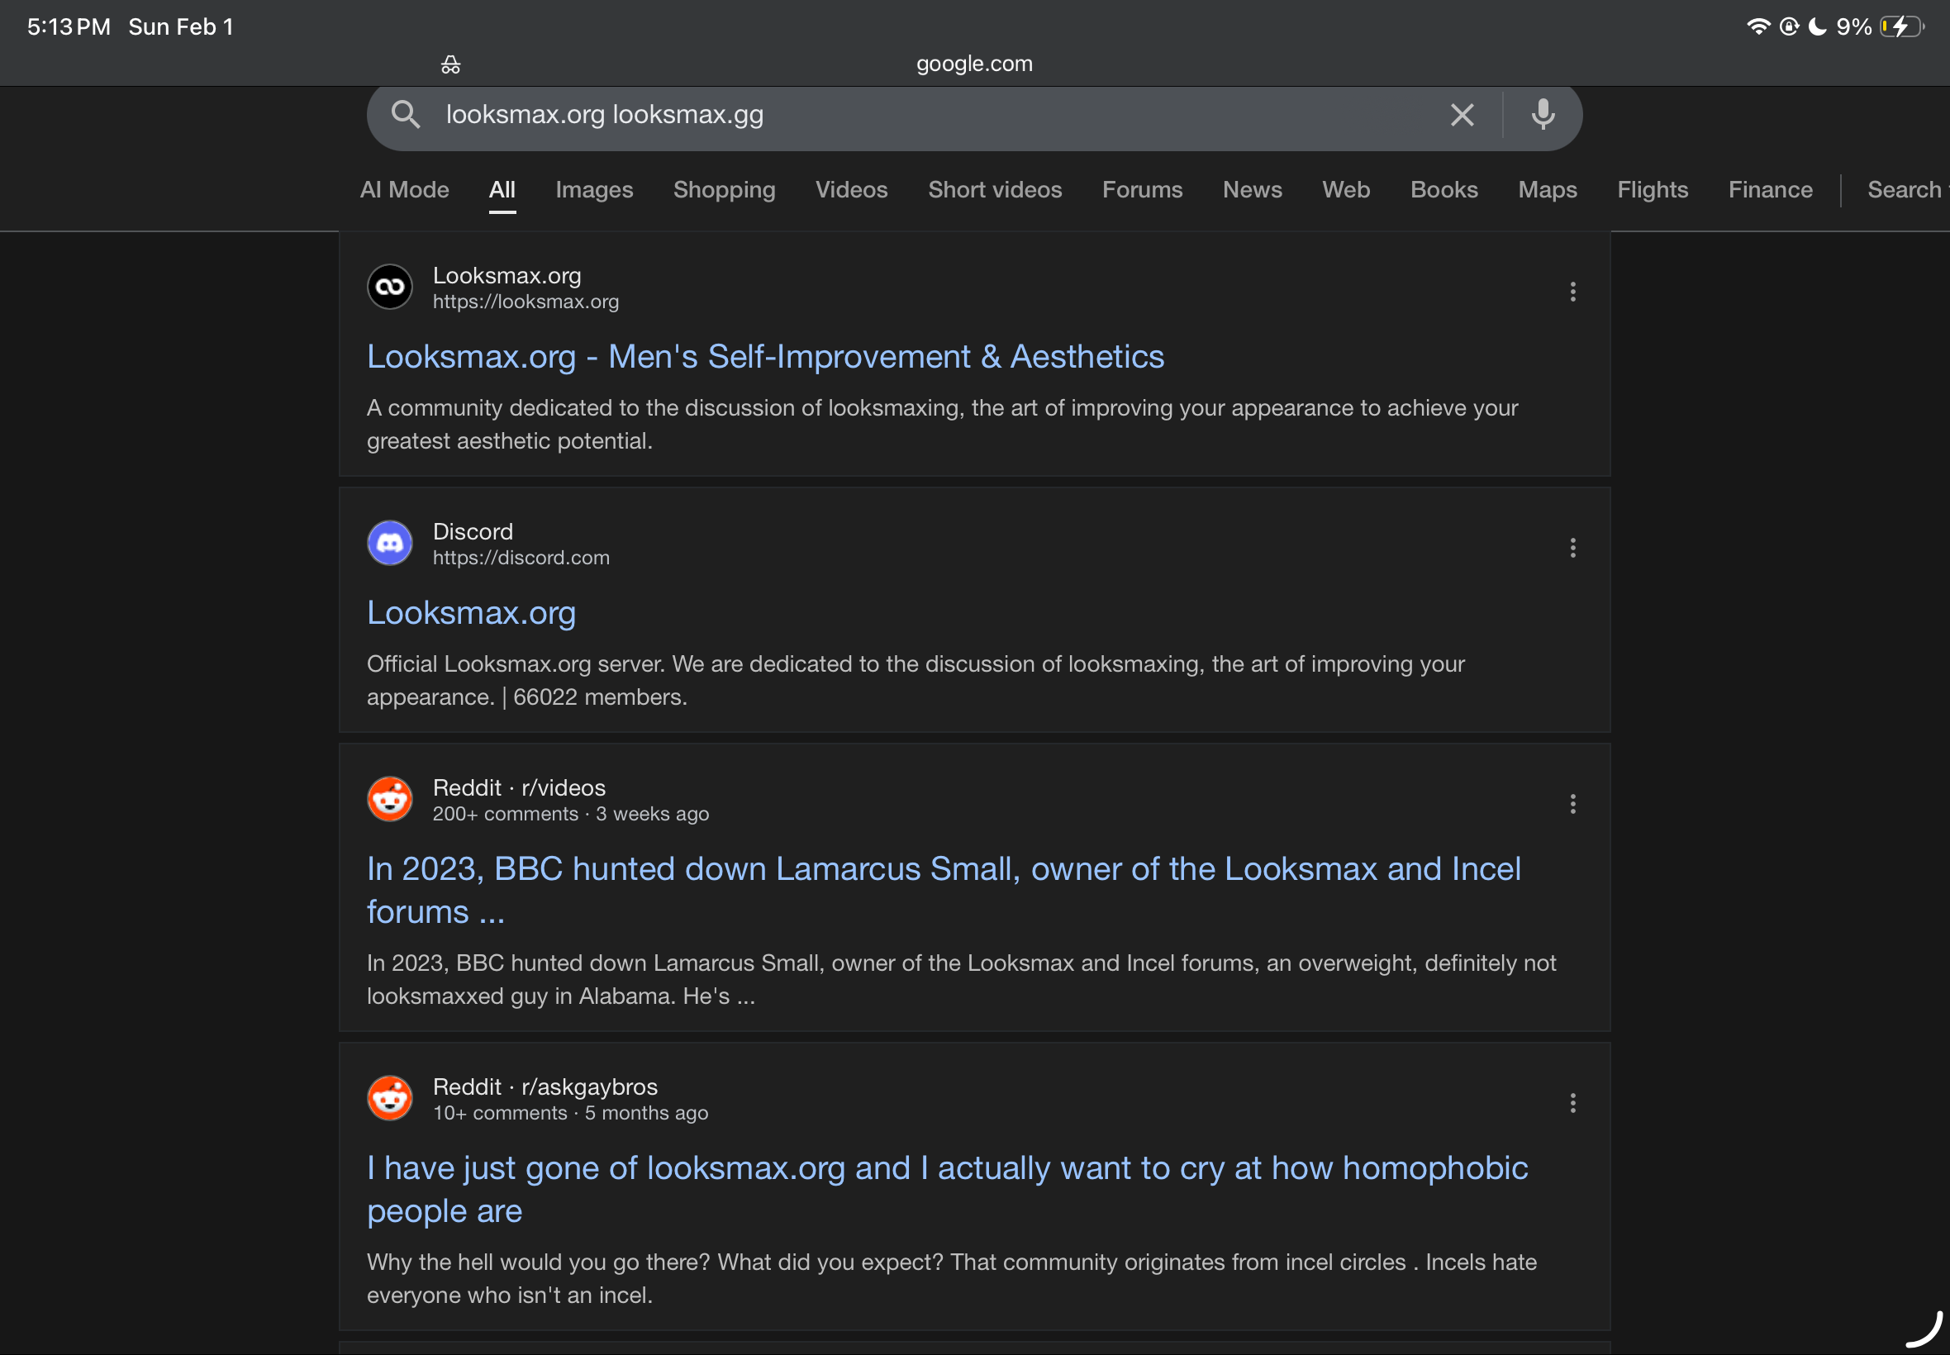Clear the search query with X icon
The height and width of the screenshot is (1355, 1950).
coord(1461,115)
